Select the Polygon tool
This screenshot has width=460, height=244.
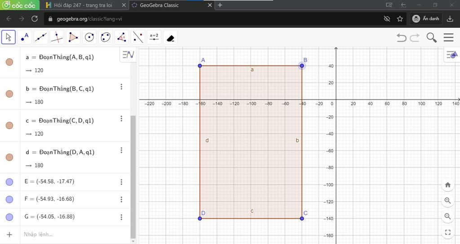[x=73, y=37]
